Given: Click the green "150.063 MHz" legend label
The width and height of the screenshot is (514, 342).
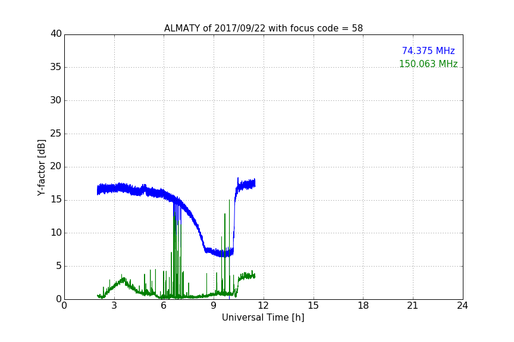Looking at the screenshot, I should pos(428,64).
